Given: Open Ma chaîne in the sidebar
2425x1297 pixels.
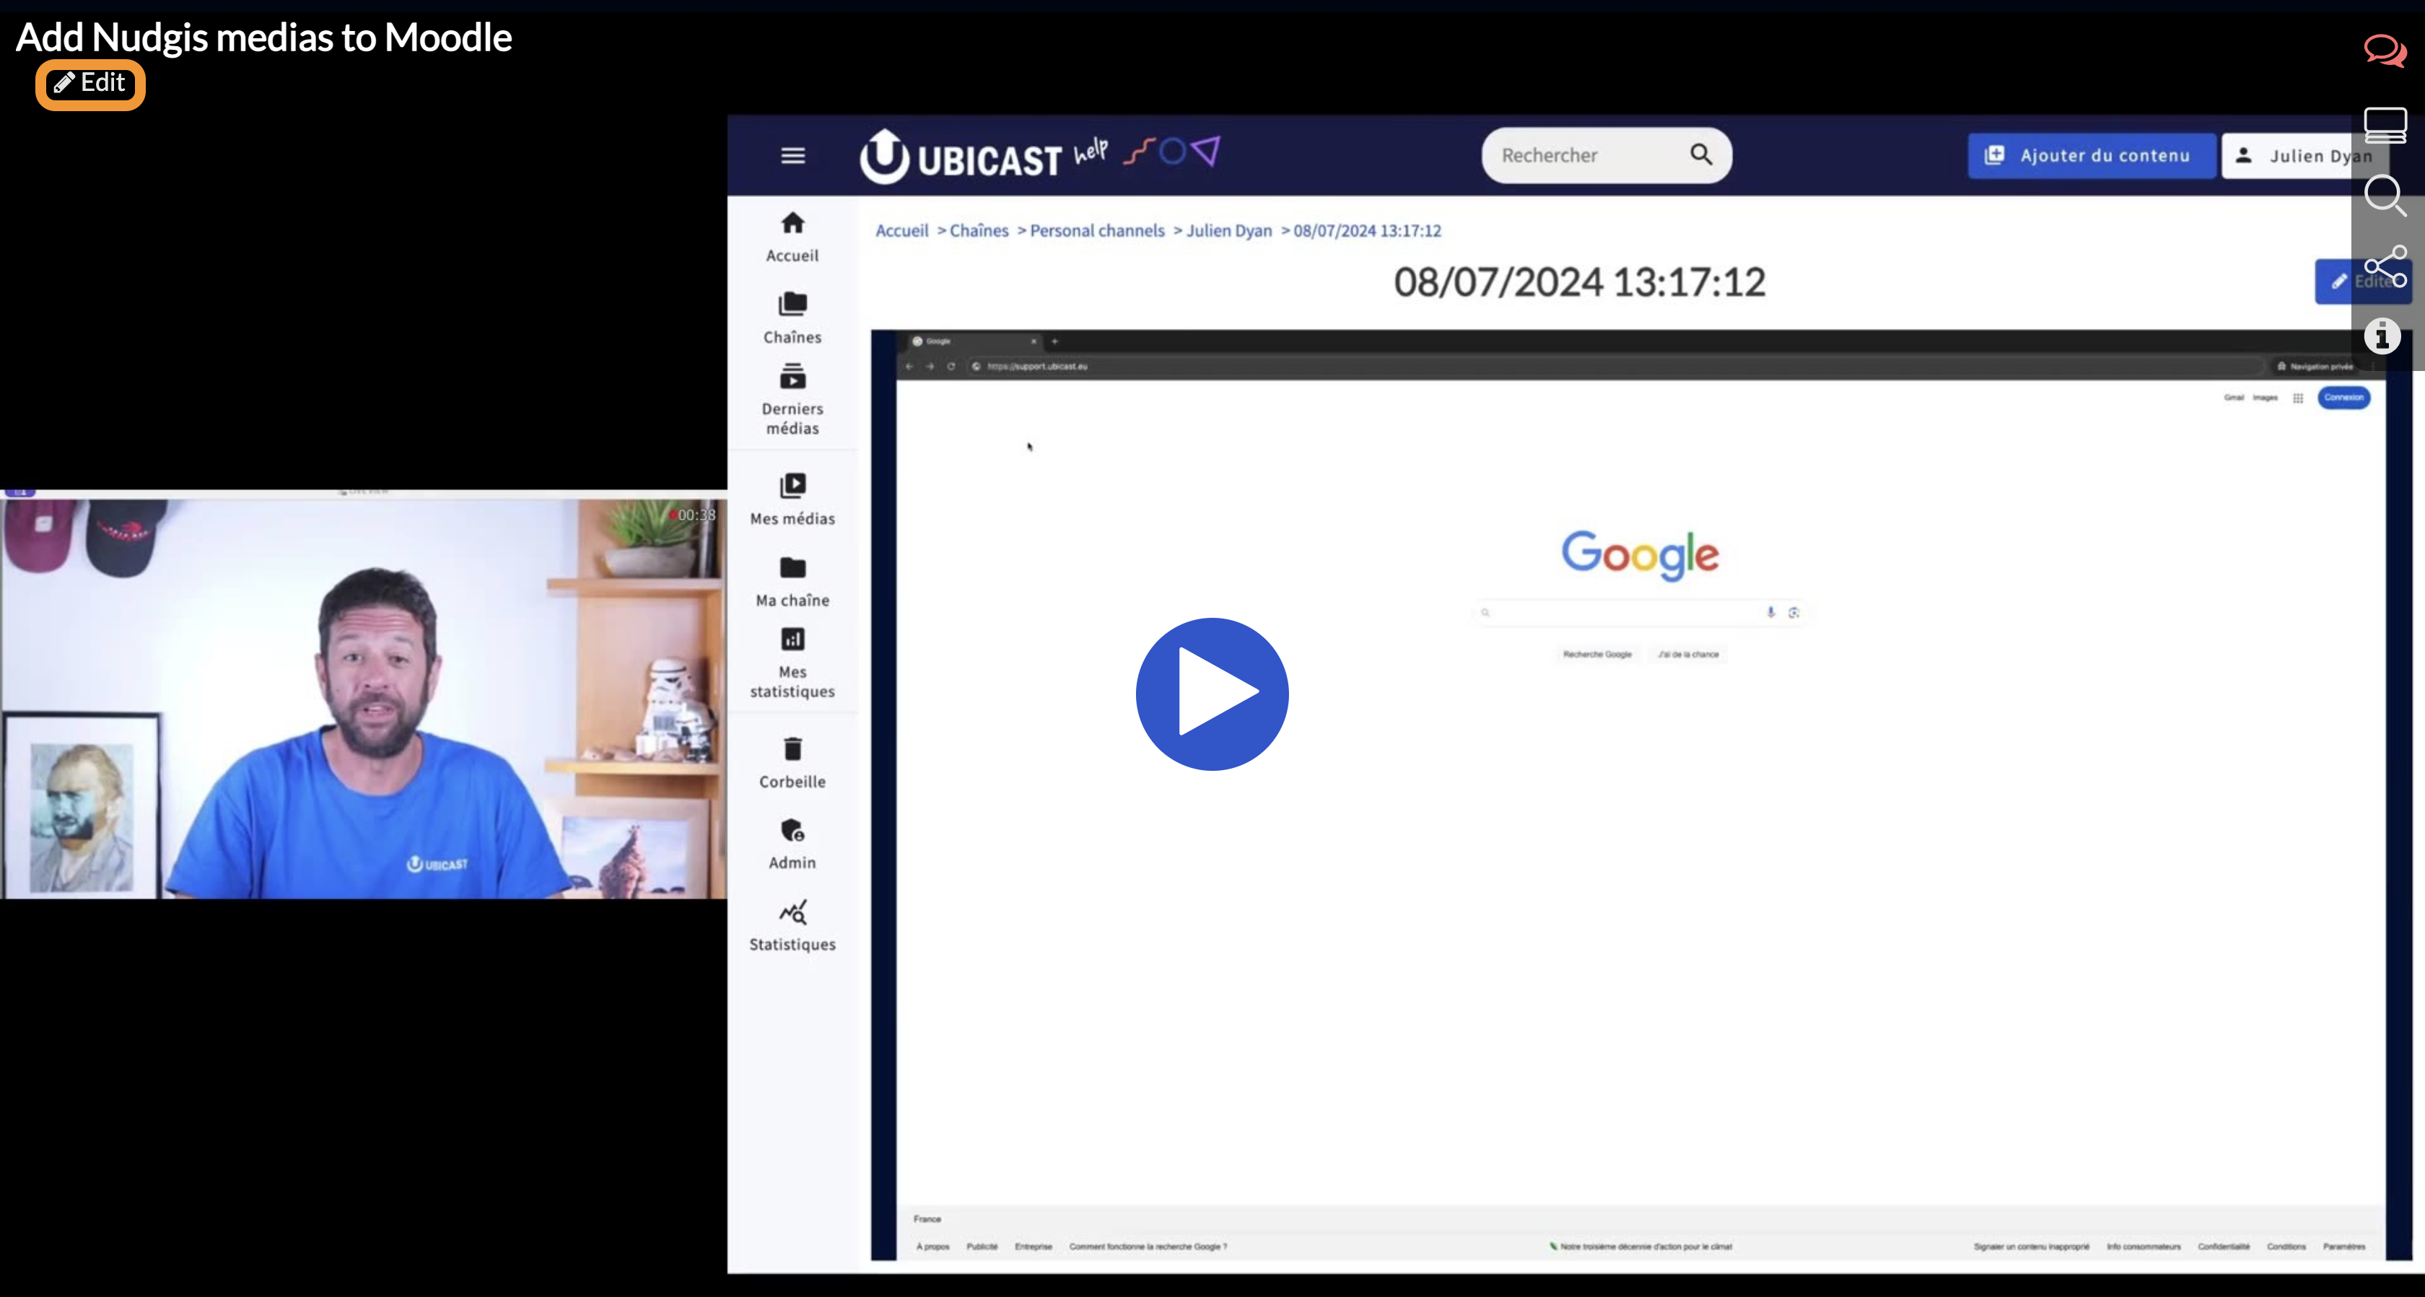Looking at the screenshot, I should (792, 582).
